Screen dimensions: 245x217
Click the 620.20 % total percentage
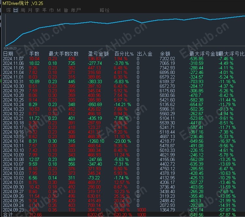click(x=123, y=215)
